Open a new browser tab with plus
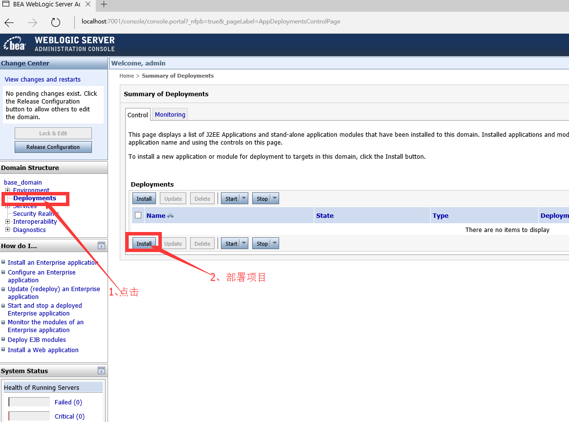This screenshot has width=569, height=422. pos(104,4)
